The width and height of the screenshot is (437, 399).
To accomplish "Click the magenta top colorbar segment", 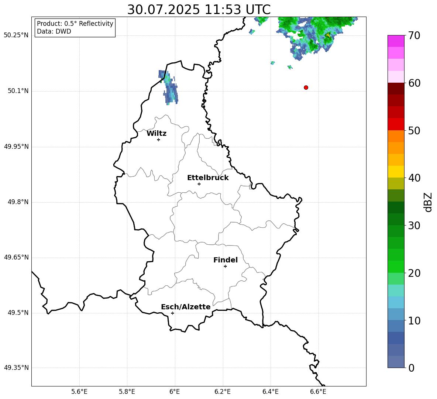I will [x=396, y=41].
